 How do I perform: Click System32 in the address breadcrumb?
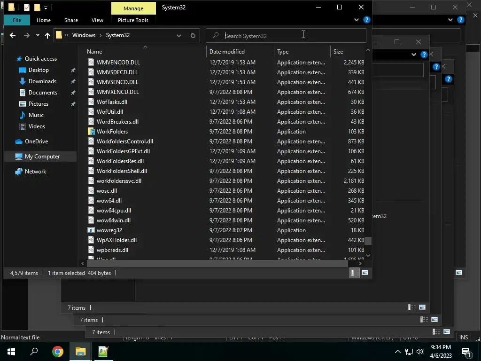[118, 35]
